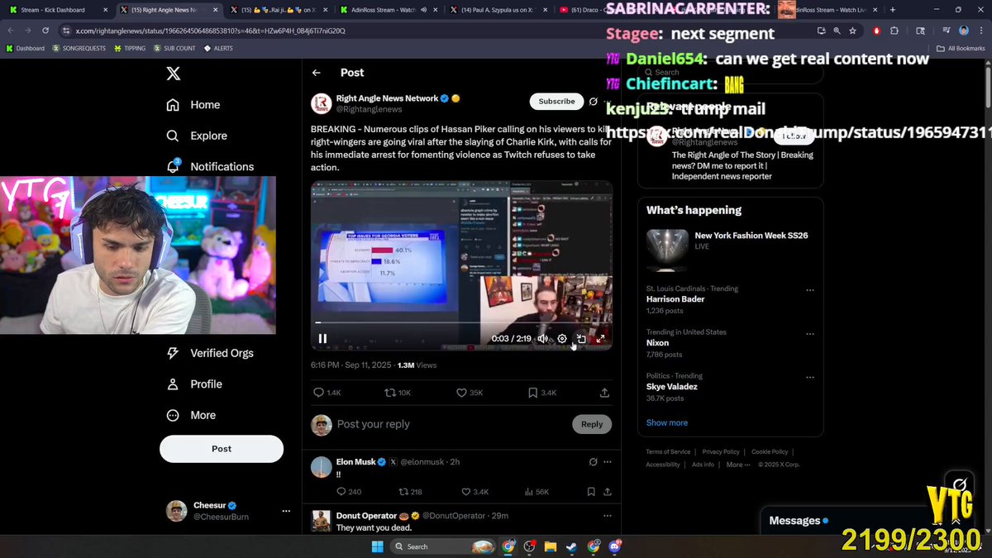The height and width of the screenshot is (558, 992).
Task: Open Elon Musk's profile name
Action: (x=355, y=462)
